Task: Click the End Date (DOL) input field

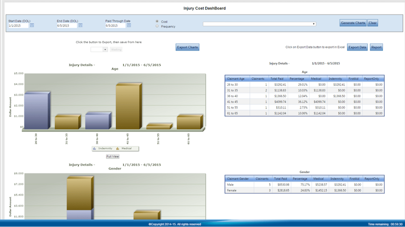Action: [x=67, y=25]
